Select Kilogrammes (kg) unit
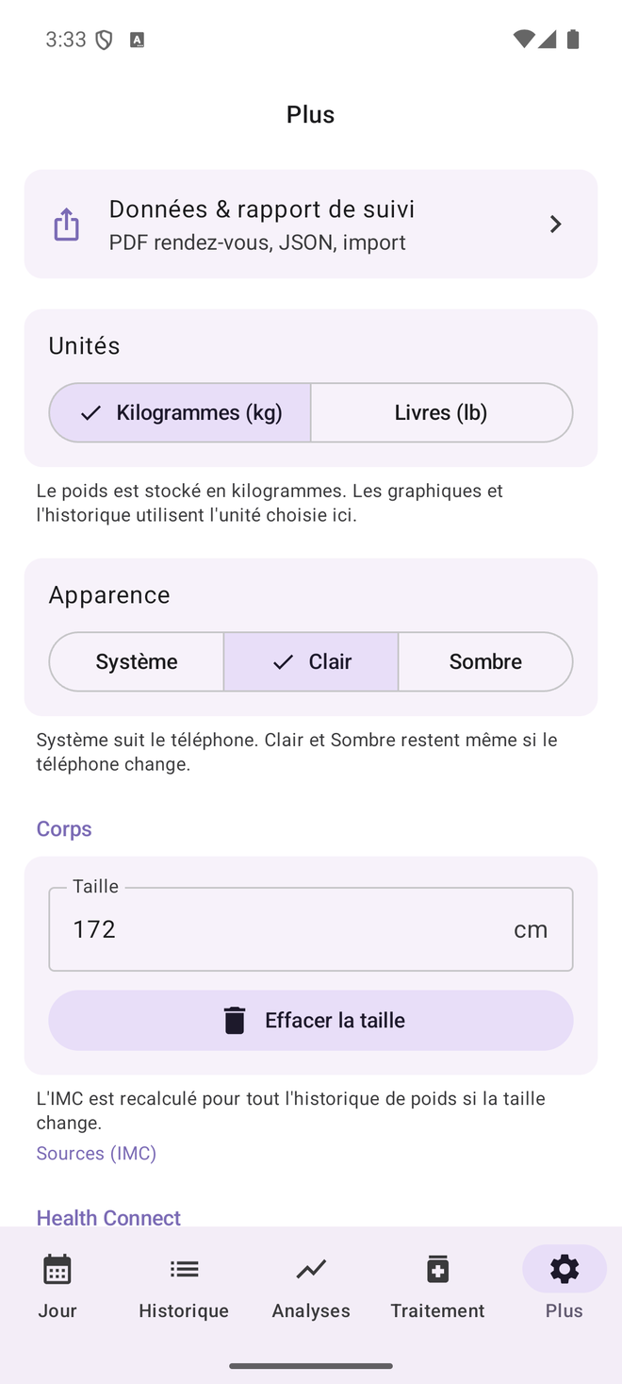 (180, 412)
